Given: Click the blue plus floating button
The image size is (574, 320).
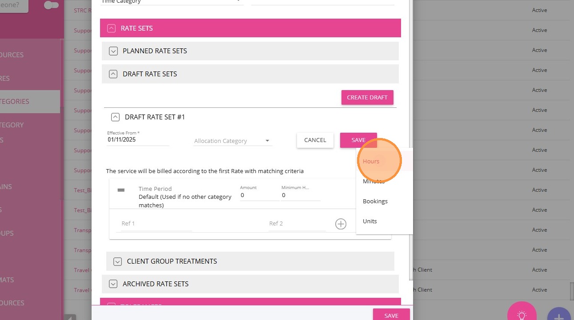Looking at the screenshot, I should (x=559, y=316).
